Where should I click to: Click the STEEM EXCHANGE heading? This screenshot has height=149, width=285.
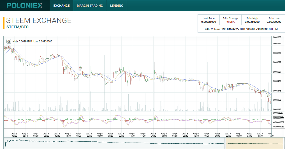[x=39, y=20]
